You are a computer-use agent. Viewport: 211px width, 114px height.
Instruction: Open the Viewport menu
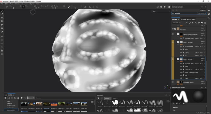coord(25,4)
